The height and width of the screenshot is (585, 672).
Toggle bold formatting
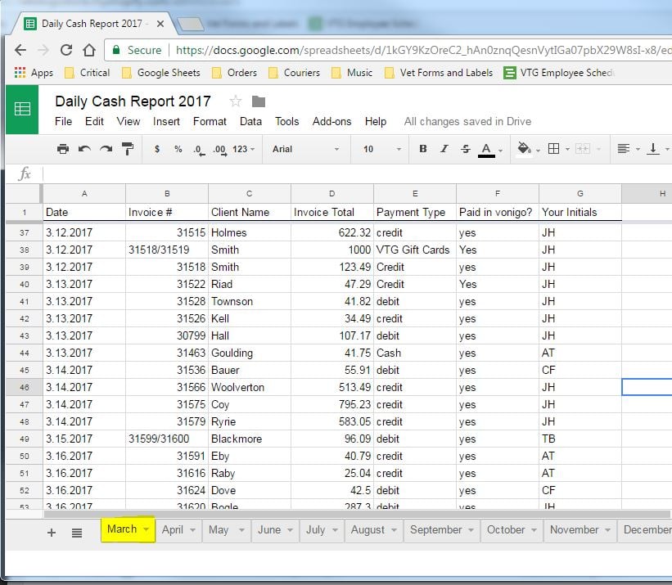(x=423, y=149)
